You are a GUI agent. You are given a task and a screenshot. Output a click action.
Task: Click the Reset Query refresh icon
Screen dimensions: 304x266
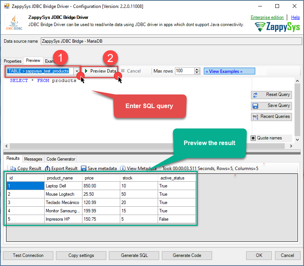[x=255, y=95]
